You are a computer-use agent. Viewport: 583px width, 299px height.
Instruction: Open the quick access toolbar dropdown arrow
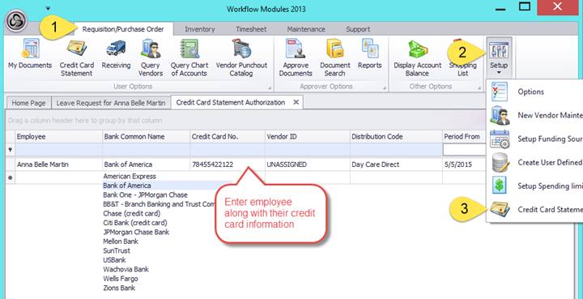(48, 8)
